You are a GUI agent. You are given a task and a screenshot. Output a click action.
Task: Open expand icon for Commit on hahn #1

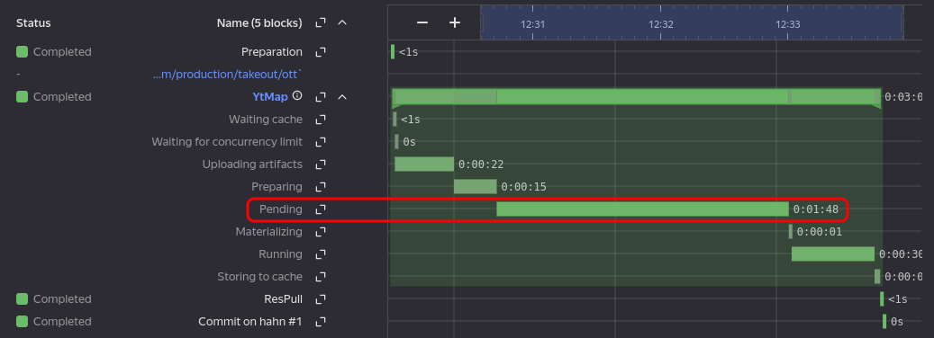click(321, 322)
